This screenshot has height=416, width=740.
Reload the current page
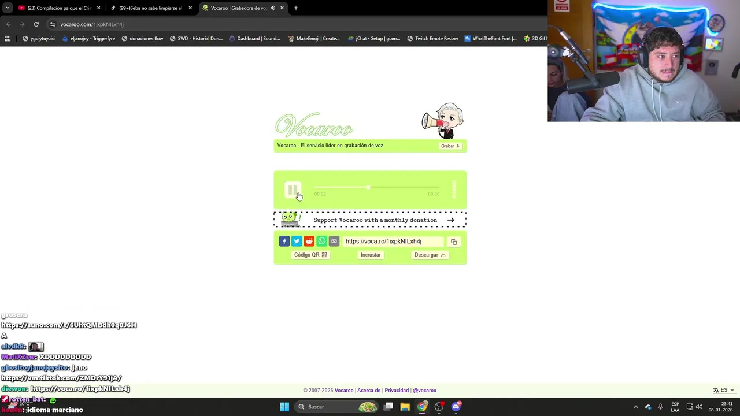36,24
